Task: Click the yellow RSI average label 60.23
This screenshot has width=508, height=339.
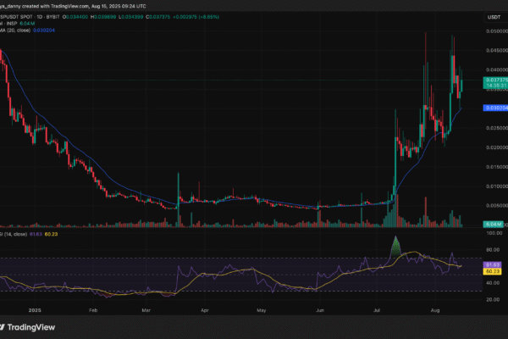Action: [x=494, y=271]
